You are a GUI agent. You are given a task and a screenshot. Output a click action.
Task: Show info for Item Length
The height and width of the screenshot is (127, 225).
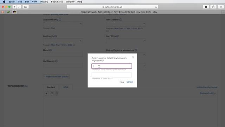(56, 36)
